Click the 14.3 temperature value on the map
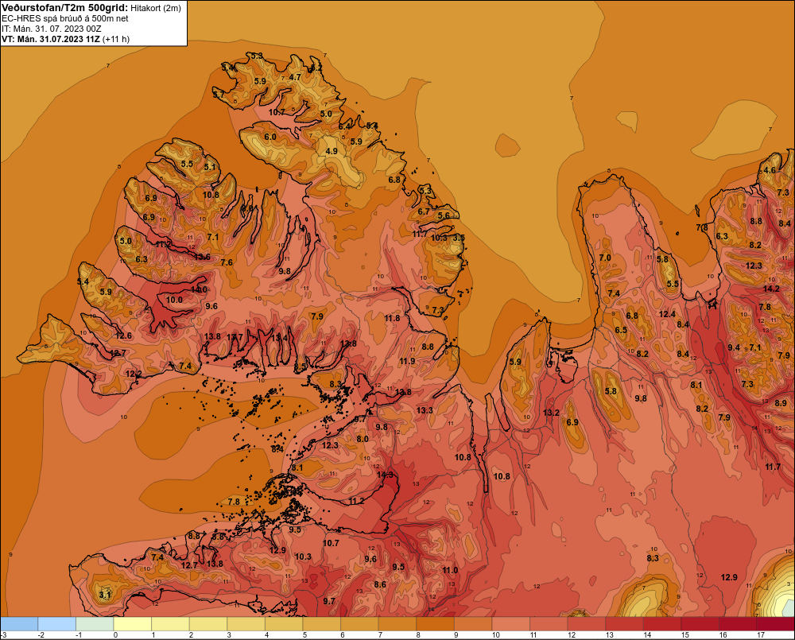This screenshot has height=640, width=795. coord(386,475)
